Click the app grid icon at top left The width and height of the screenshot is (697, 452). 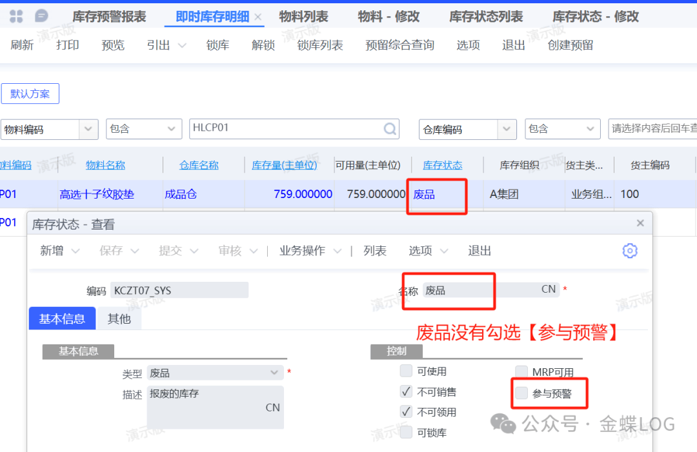pyautogui.click(x=16, y=16)
